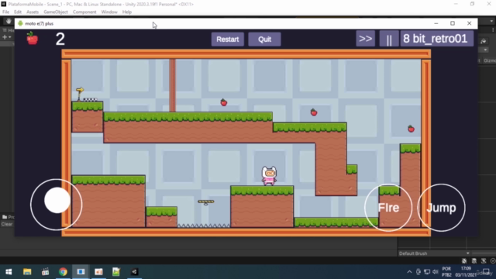Click the Android icon in device window title

coord(21,23)
